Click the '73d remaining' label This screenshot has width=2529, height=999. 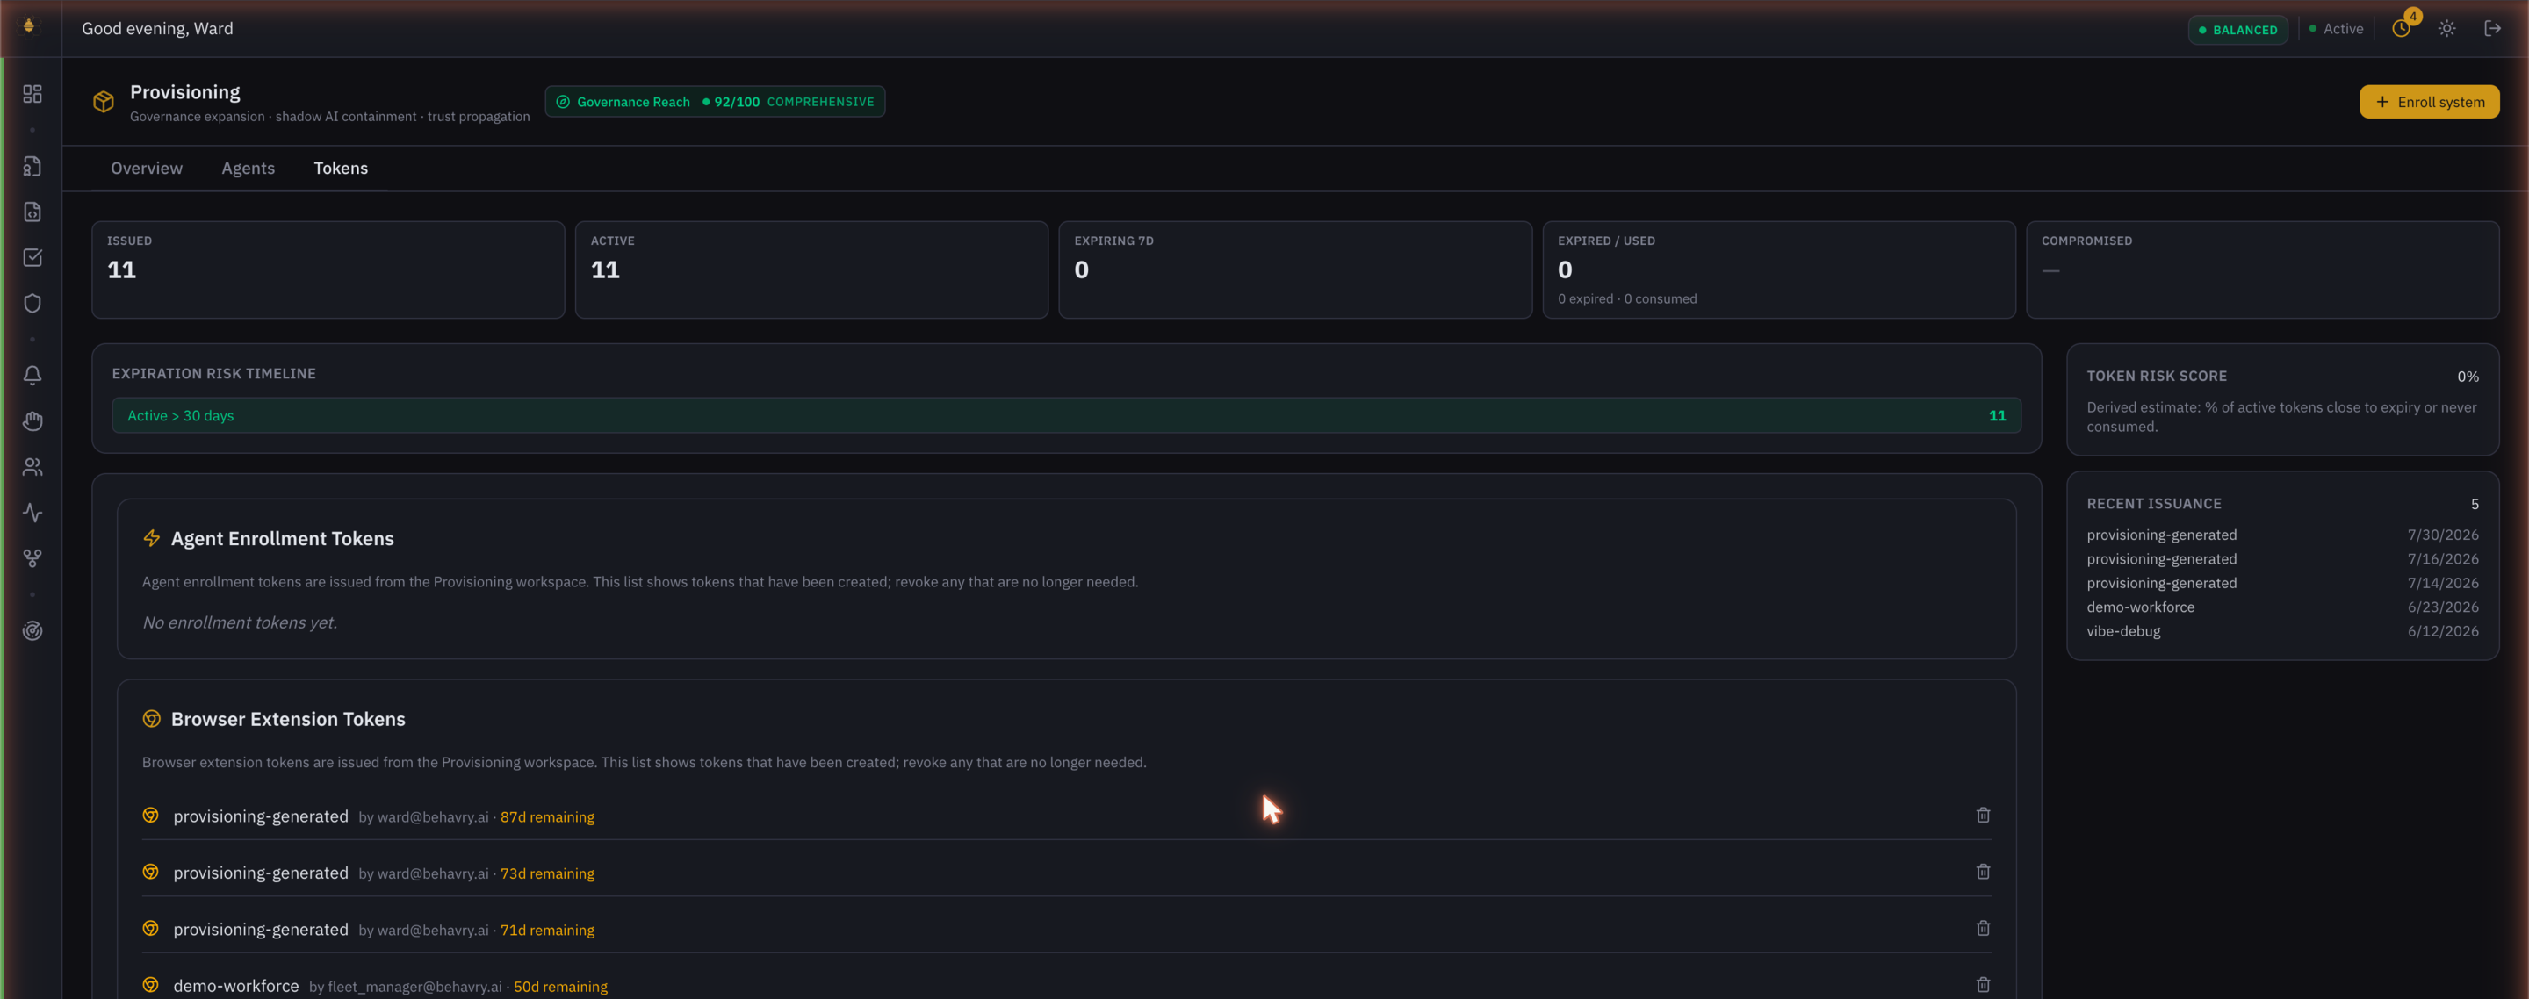(547, 873)
